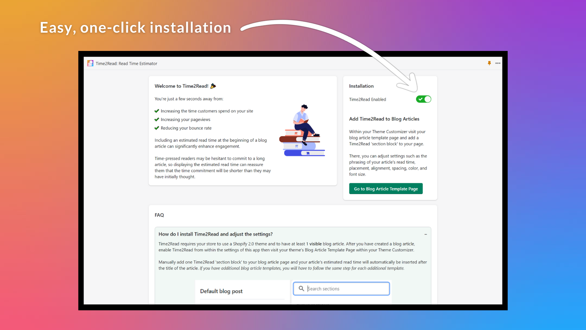Click the Time2Read: Read Time Estimator title

click(x=126, y=63)
